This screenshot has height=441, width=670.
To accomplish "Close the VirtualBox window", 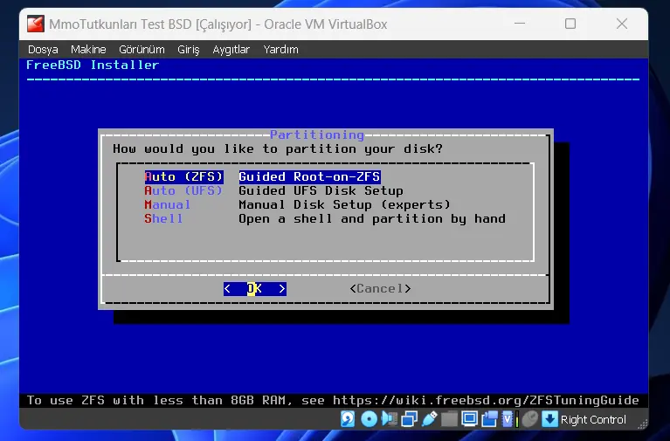I will pos(622,24).
